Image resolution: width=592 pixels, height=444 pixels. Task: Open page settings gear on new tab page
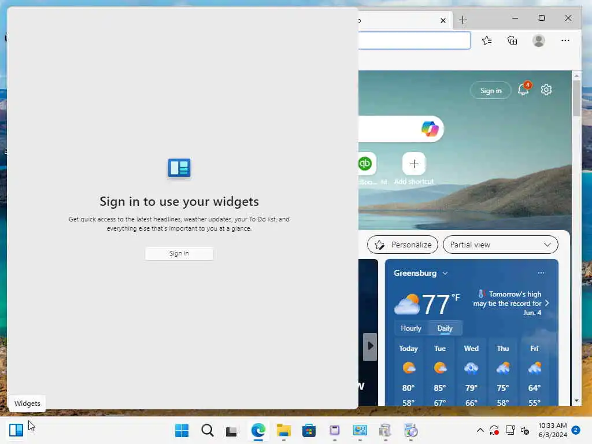(x=546, y=90)
